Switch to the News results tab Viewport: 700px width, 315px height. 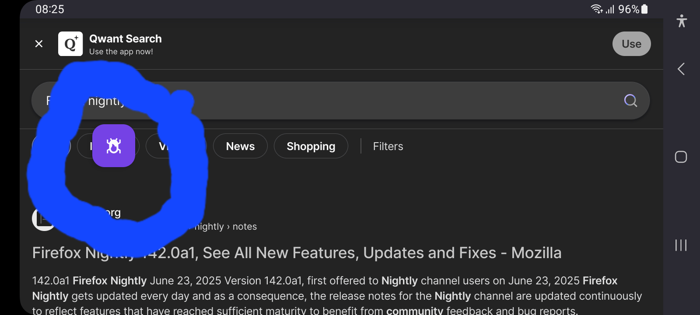pyautogui.click(x=240, y=146)
